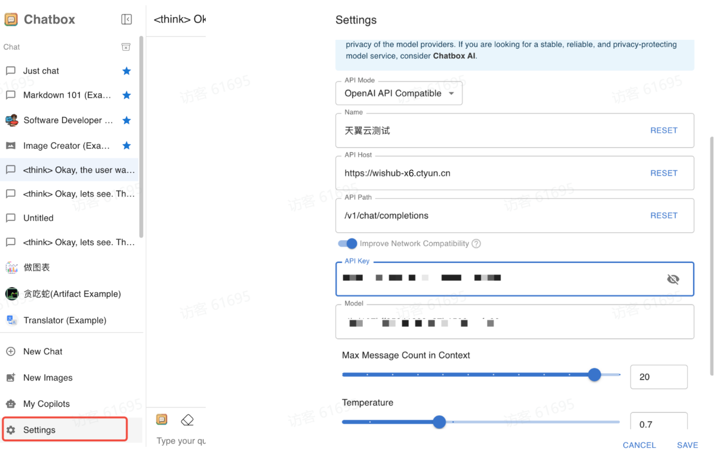Start a New Chat
Image resolution: width=718 pixels, height=459 pixels.
(x=43, y=351)
